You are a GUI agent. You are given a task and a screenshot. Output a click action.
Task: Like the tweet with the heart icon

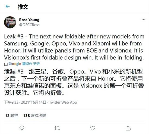93,128
